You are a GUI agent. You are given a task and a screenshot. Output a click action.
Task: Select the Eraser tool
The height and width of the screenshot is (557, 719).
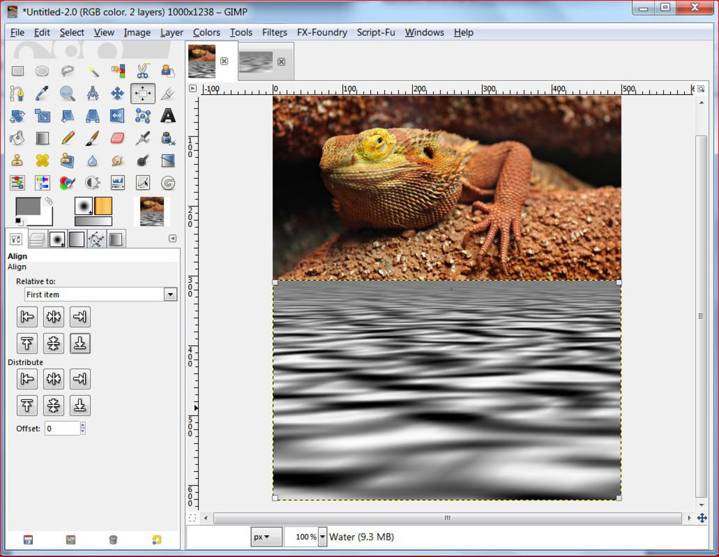pos(116,139)
